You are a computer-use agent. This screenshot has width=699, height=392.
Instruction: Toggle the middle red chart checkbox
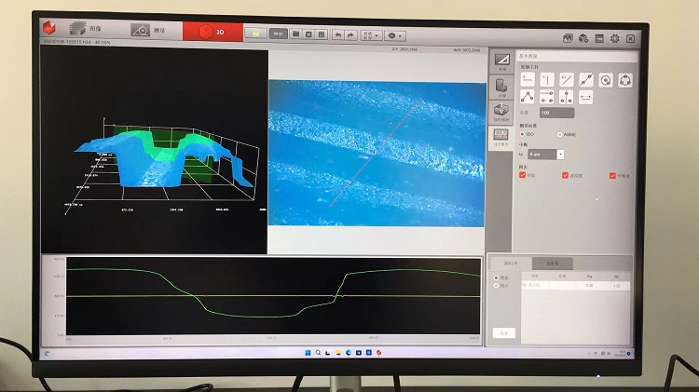click(x=565, y=174)
